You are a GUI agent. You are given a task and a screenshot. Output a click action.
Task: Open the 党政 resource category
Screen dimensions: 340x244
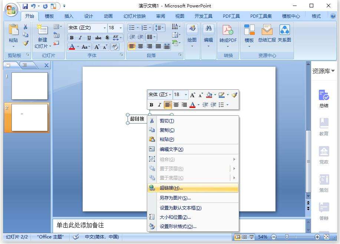324,155
